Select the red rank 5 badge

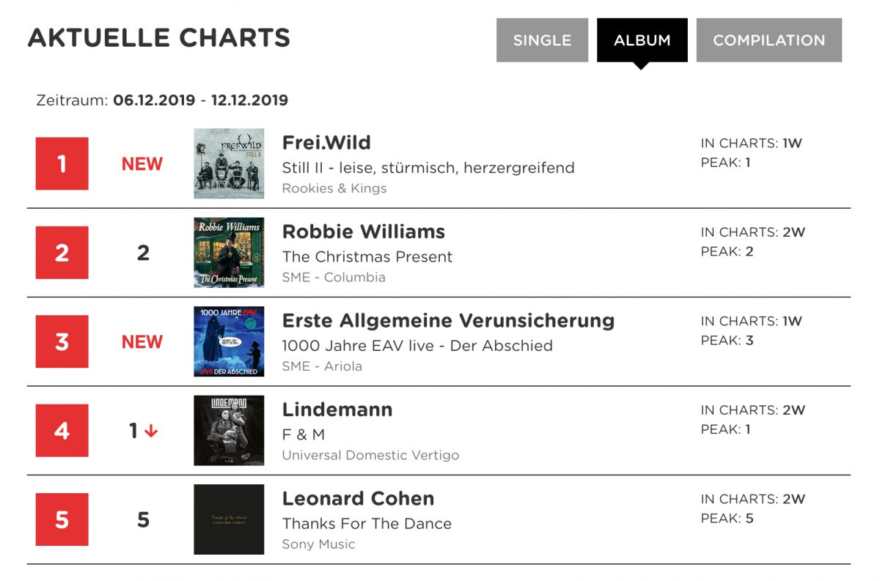[62, 519]
